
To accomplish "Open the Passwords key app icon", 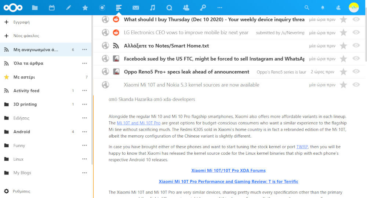I will pyautogui.click(x=203, y=8).
